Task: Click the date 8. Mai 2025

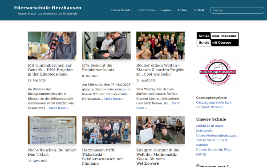Action: [x=90, y=76]
